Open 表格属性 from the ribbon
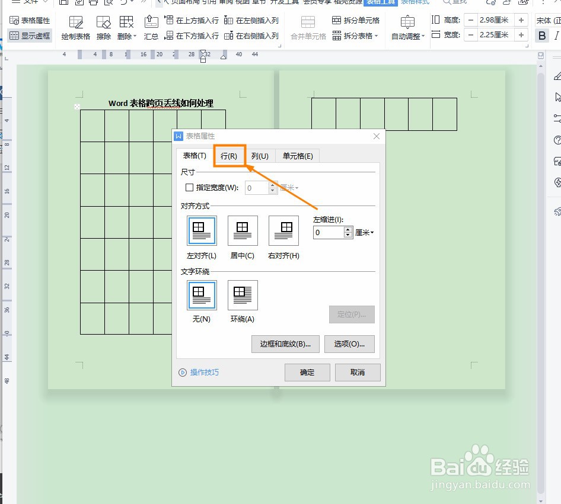The height and width of the screenshot is (504, 561). (30, 20)
